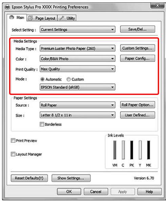Viewport: 166px width, 201px height.
Task: Click the Media Settings group label
Action: 25,41
